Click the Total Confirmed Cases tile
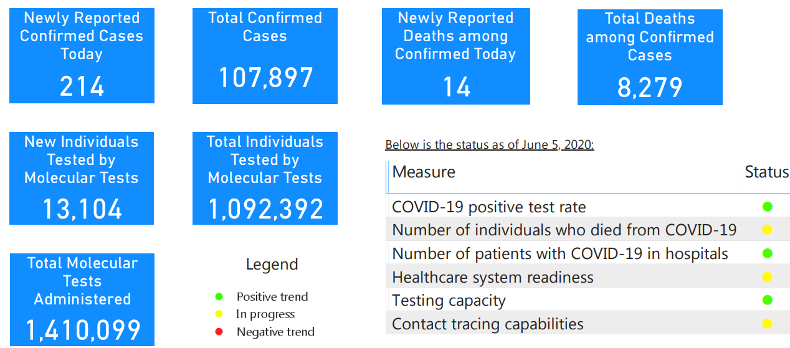The height and width of the screenshot is (348, 790). point(265,55)
